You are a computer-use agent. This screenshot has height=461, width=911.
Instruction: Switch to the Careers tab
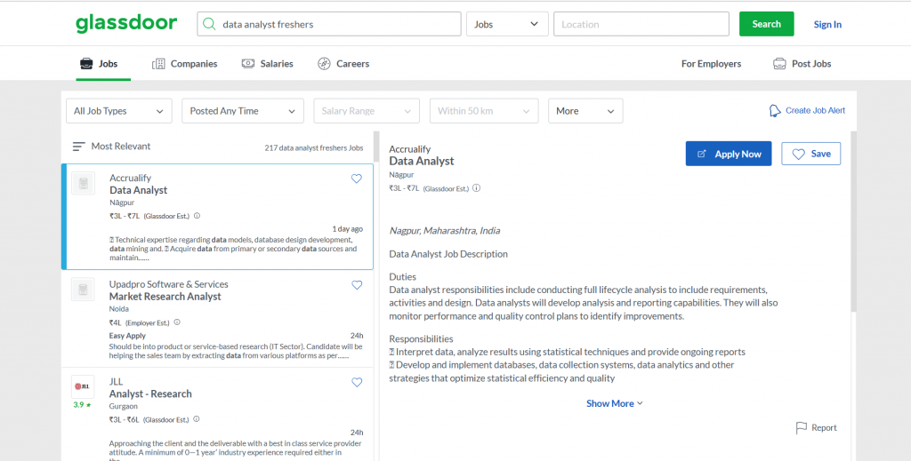tap(343, 64)
